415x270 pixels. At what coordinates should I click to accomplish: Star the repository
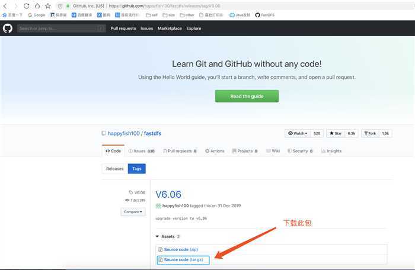336,134
